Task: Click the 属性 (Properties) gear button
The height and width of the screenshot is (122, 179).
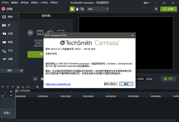Action: click(x=169, y=79)
